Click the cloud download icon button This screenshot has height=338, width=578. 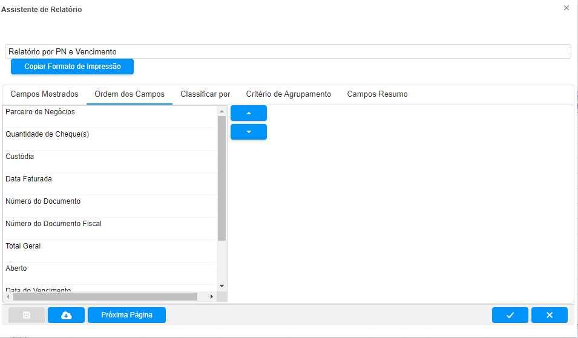[67, 315]
